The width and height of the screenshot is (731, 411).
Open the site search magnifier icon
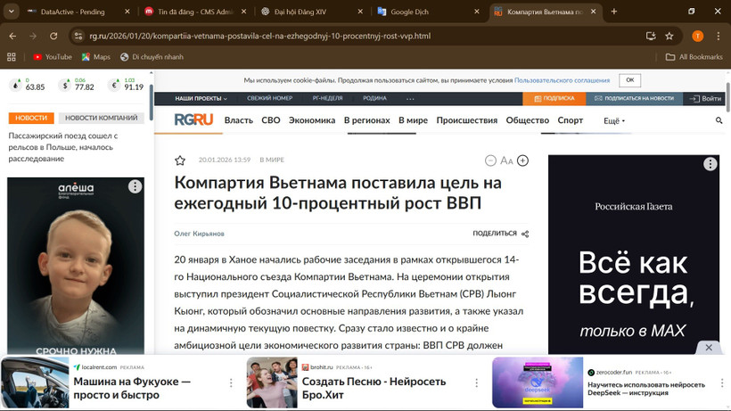coord(719,120)
